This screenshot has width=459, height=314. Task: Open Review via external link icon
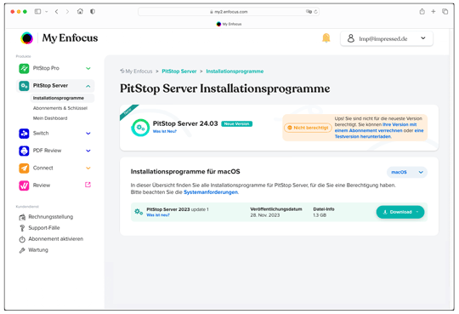coord(88,185)
